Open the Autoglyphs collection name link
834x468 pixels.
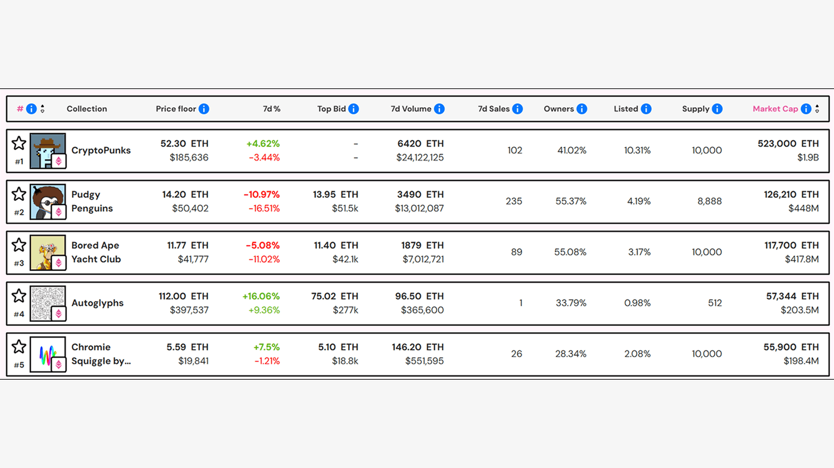tap(97, 303)
